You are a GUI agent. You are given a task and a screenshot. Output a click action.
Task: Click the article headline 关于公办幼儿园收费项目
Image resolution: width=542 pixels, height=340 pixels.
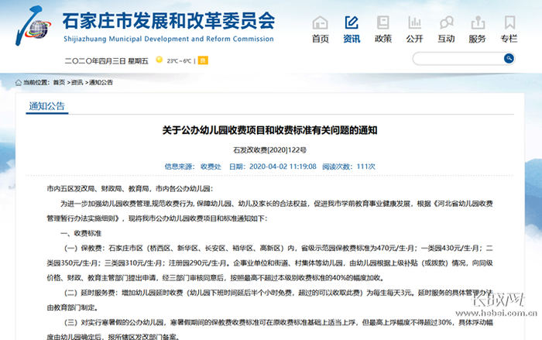coord(269,130)
